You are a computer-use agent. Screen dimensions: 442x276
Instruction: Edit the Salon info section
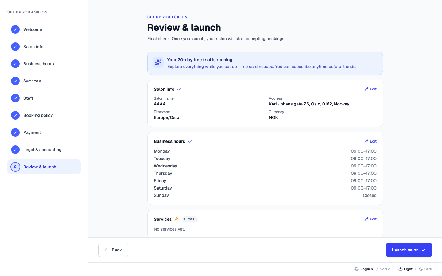pyautogui.click(x=370, y=89)
